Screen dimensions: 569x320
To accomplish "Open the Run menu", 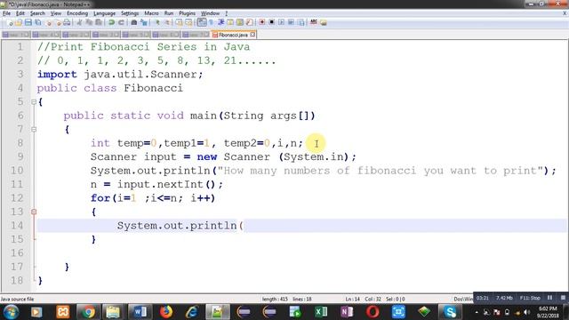I will pyautogui.click(x=169, y=13).
